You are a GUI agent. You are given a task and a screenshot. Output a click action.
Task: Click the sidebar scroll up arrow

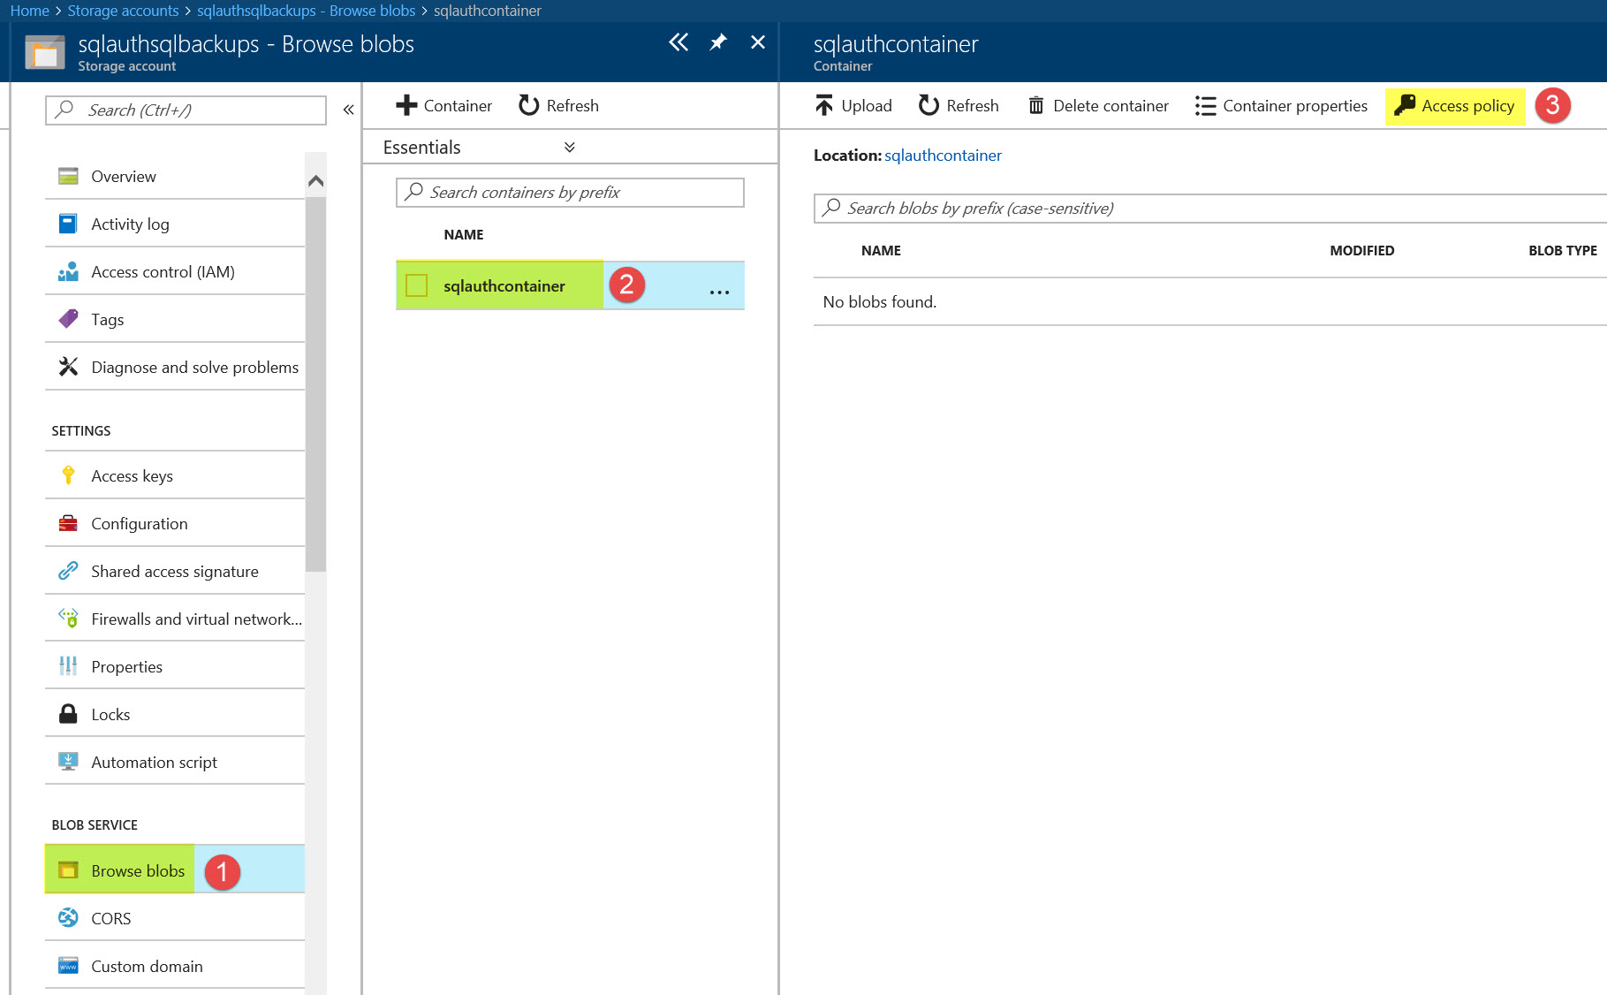pos(316,181)
